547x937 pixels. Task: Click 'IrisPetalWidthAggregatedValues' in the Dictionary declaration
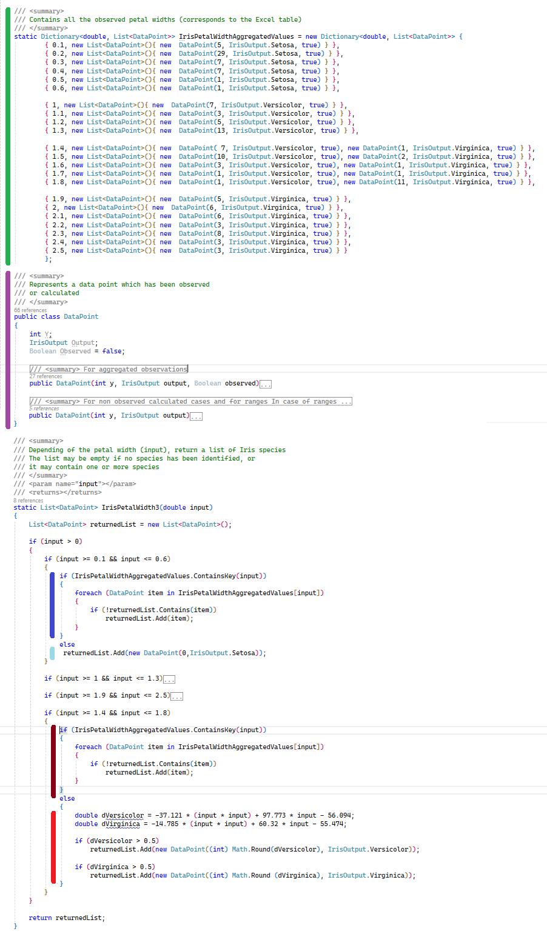(x=236, y=36)
